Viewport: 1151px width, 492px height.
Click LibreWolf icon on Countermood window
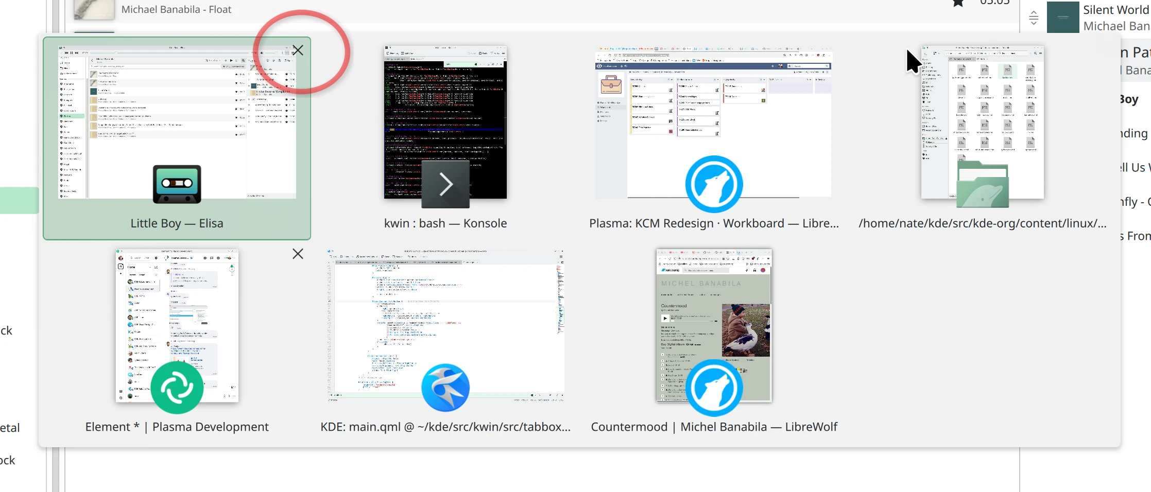[714, 388]
